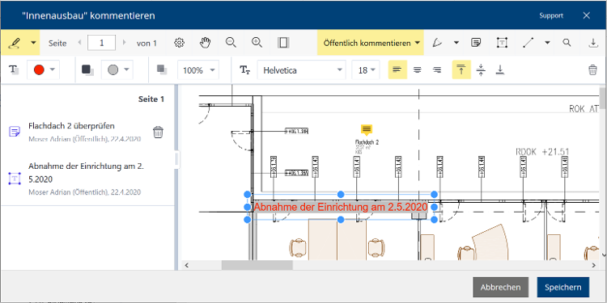Align text to bottom vertically
The image size is (607, 303).
pos(500,70)
